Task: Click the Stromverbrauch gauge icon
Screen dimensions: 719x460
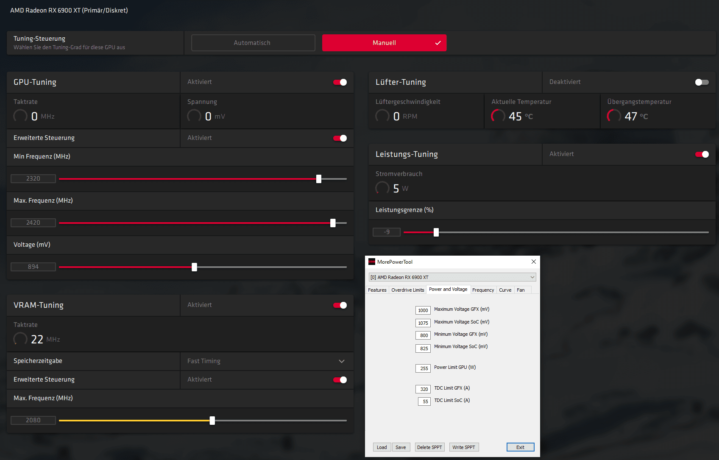Action: point(382,188)
